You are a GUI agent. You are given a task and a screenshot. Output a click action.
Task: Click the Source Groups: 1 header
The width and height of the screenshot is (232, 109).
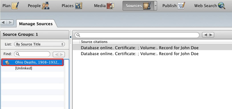[35, 34]
